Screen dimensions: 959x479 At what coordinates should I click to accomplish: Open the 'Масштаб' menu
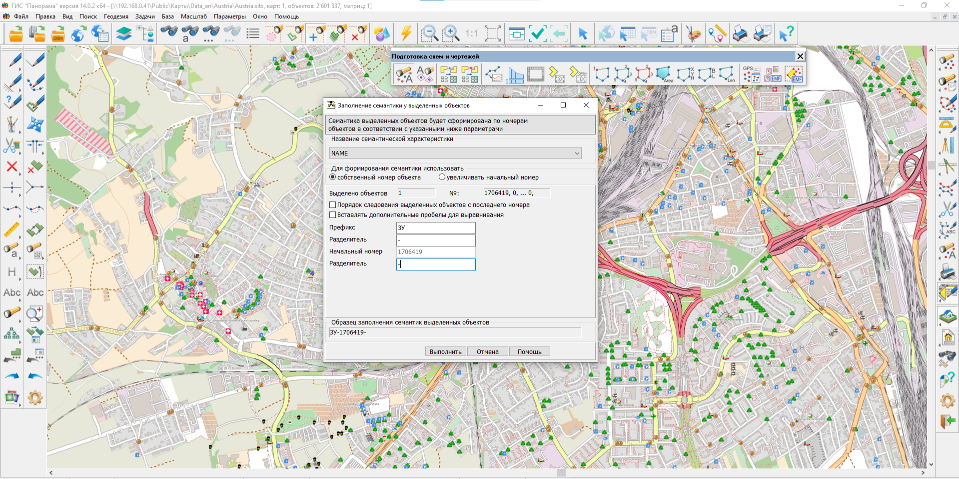pyautogui.click(x=193, y=16)
